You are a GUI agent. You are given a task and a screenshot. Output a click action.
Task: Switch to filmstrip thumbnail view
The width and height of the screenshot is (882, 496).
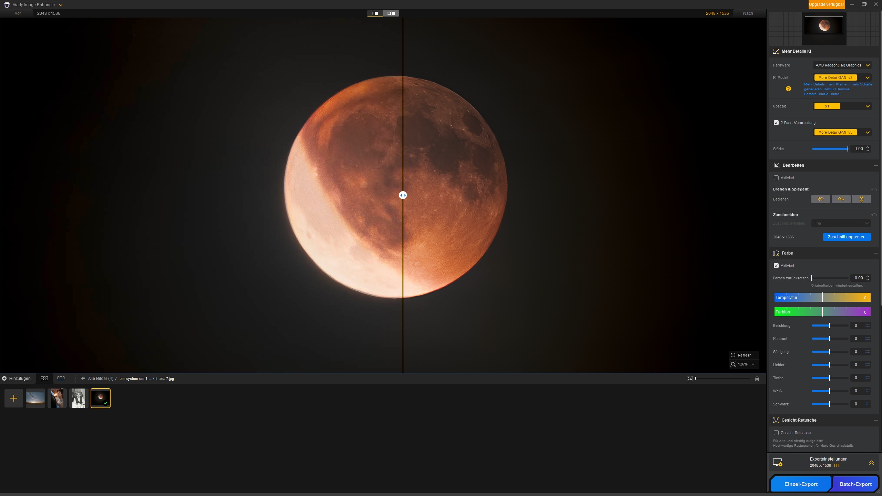point(61,378)
